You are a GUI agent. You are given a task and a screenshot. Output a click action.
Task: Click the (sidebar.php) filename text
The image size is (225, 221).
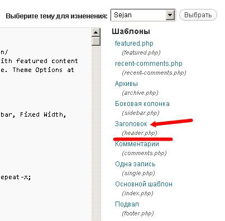(x=141, y=113)
